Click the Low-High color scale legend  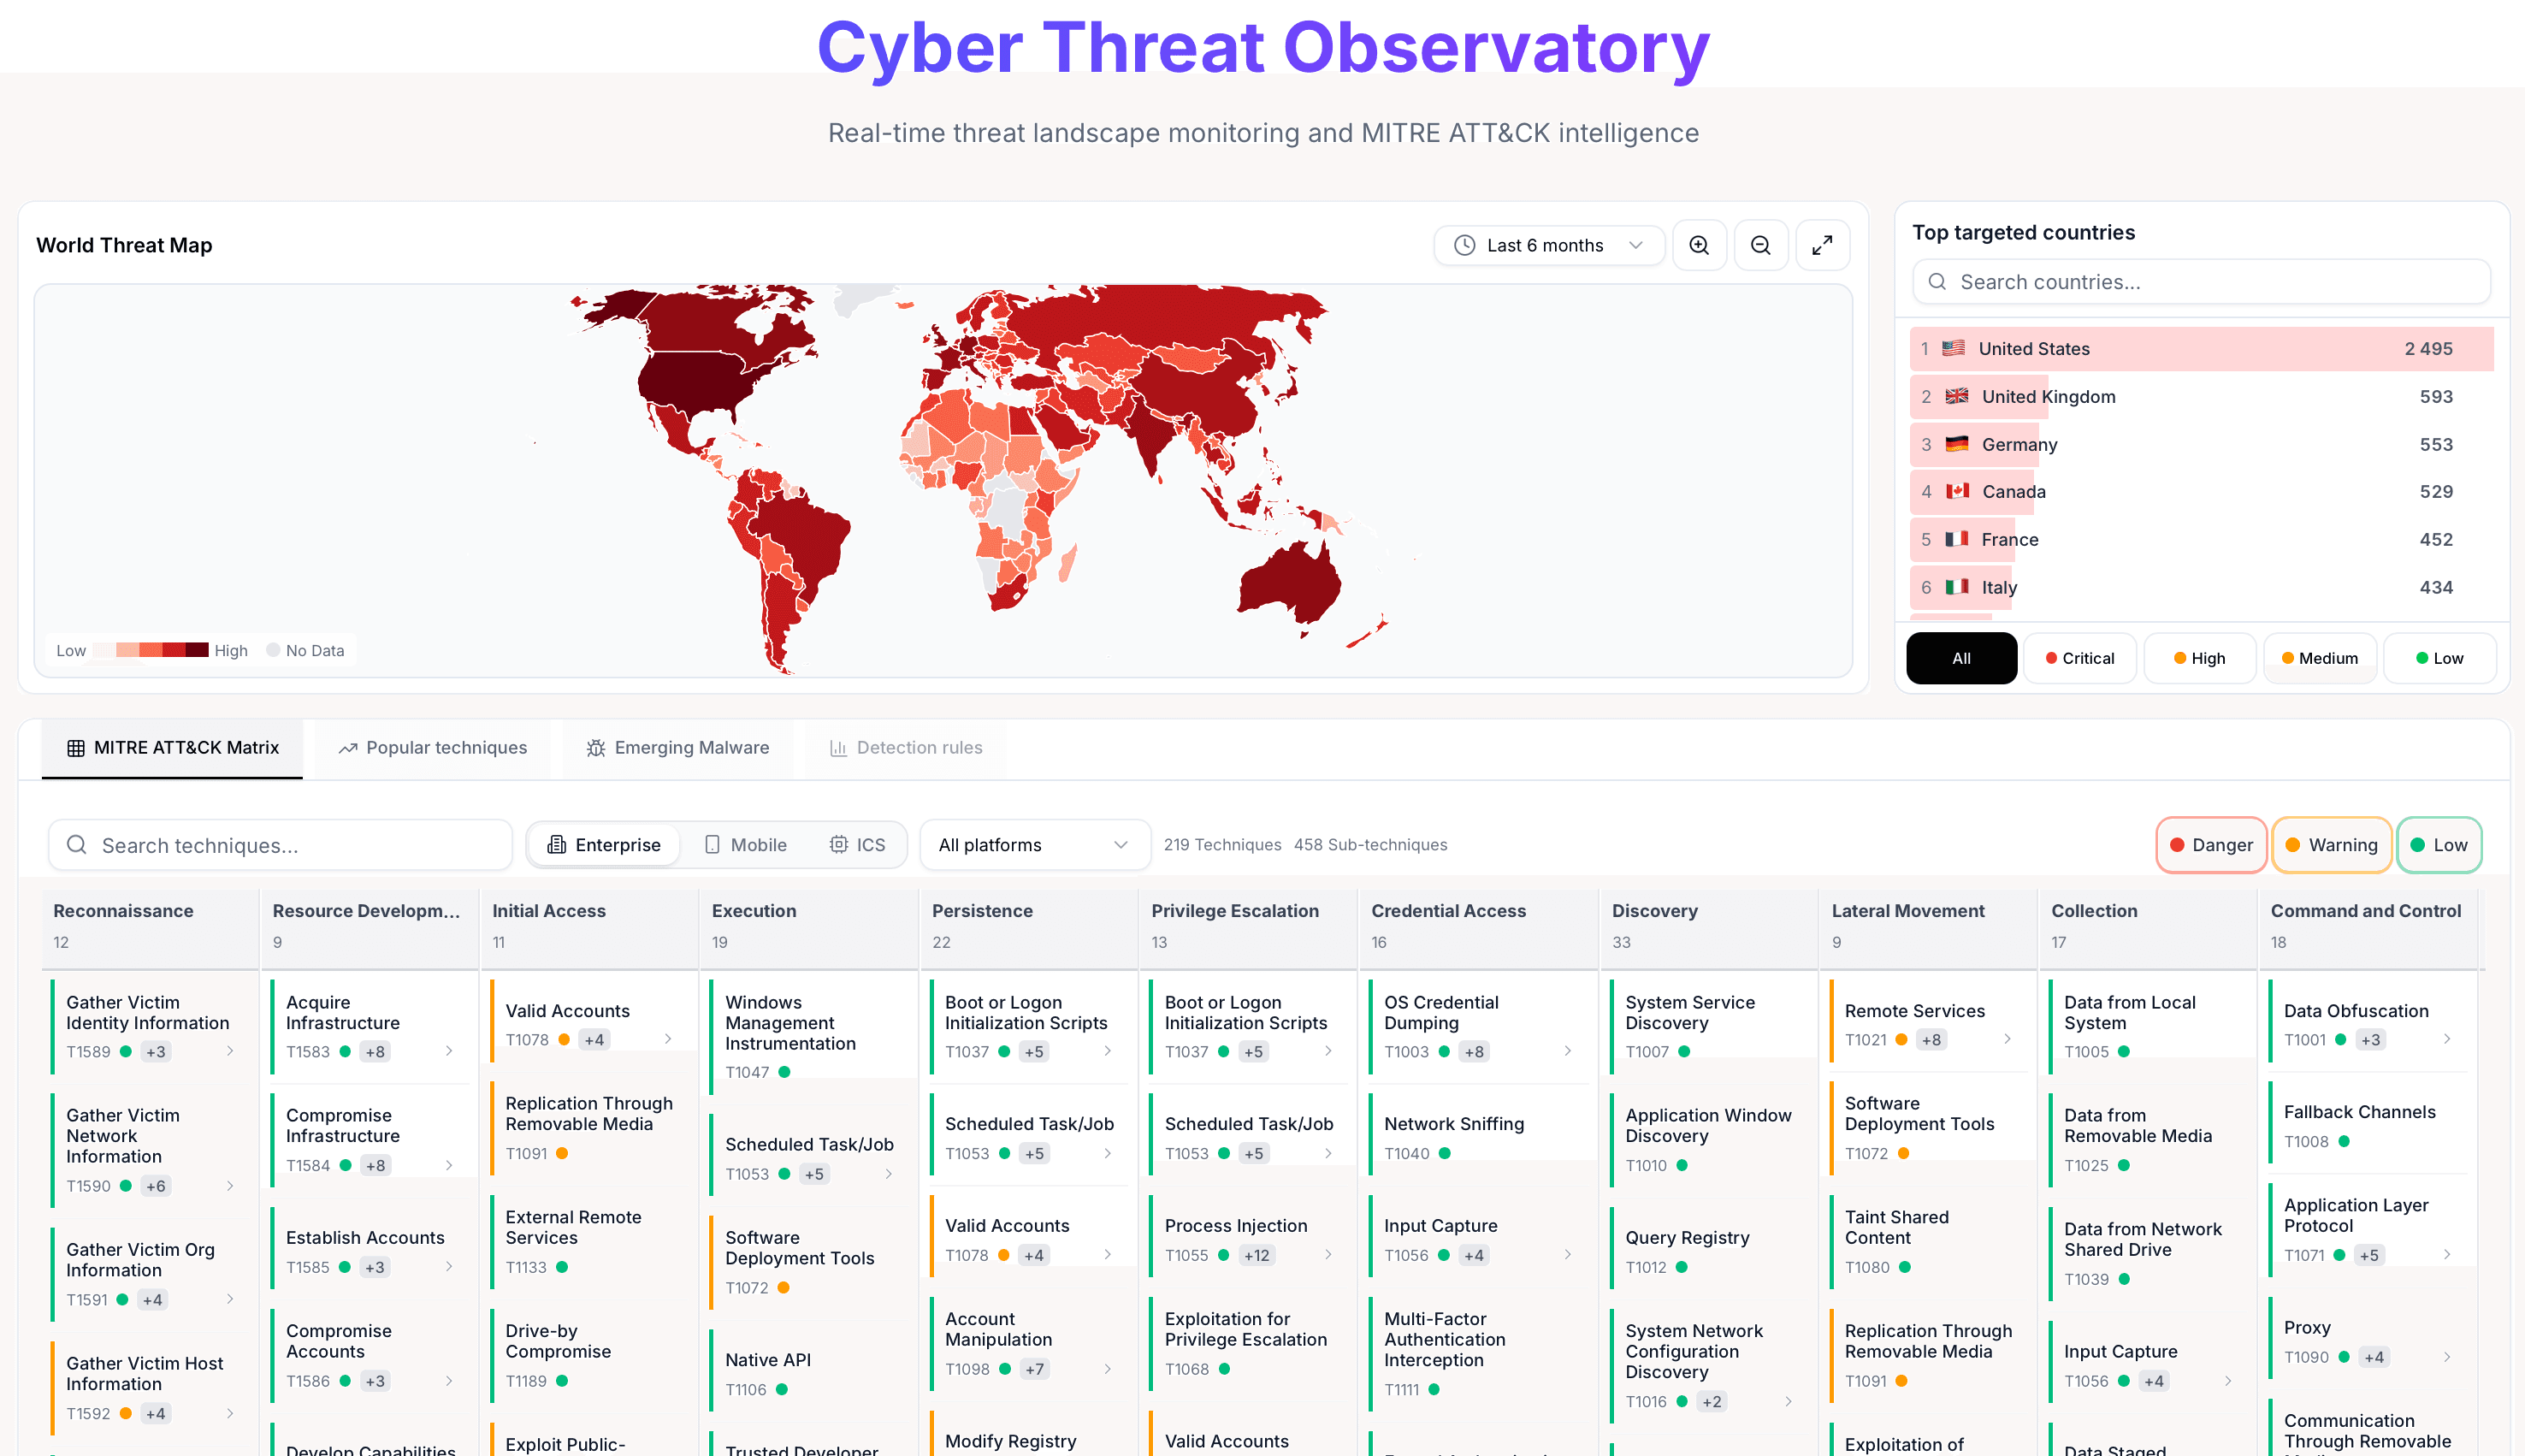152,650
